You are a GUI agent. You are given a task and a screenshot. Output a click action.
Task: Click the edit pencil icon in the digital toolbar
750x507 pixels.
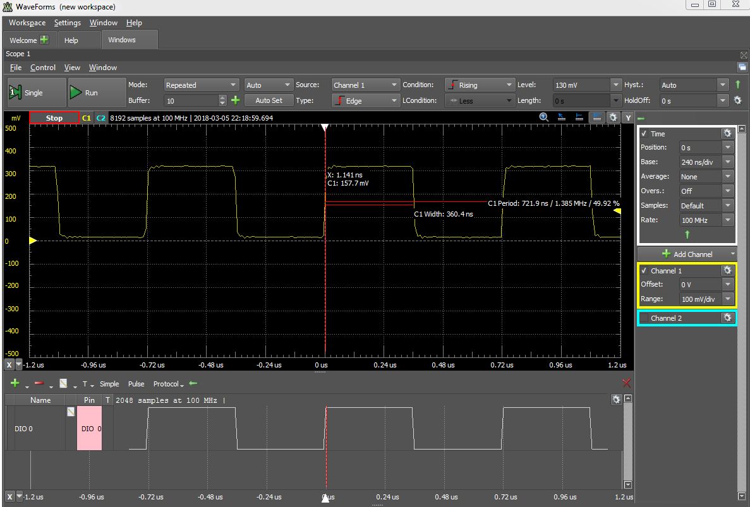tap(63, 383)
